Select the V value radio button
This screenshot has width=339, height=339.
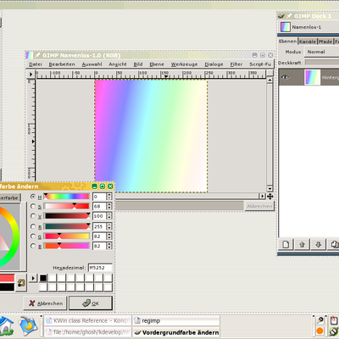(x=33, y=216)
